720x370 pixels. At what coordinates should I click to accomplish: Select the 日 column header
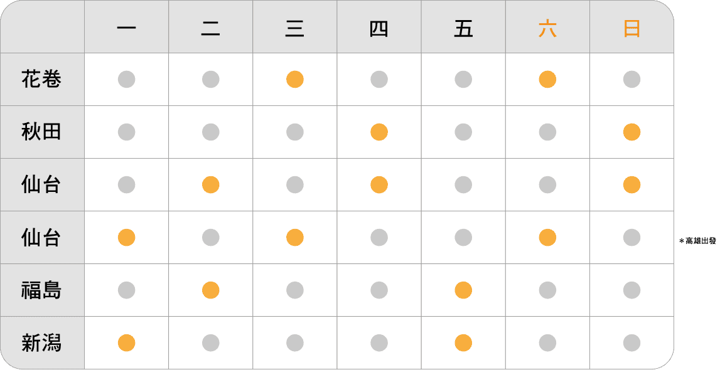coord(632,29)
